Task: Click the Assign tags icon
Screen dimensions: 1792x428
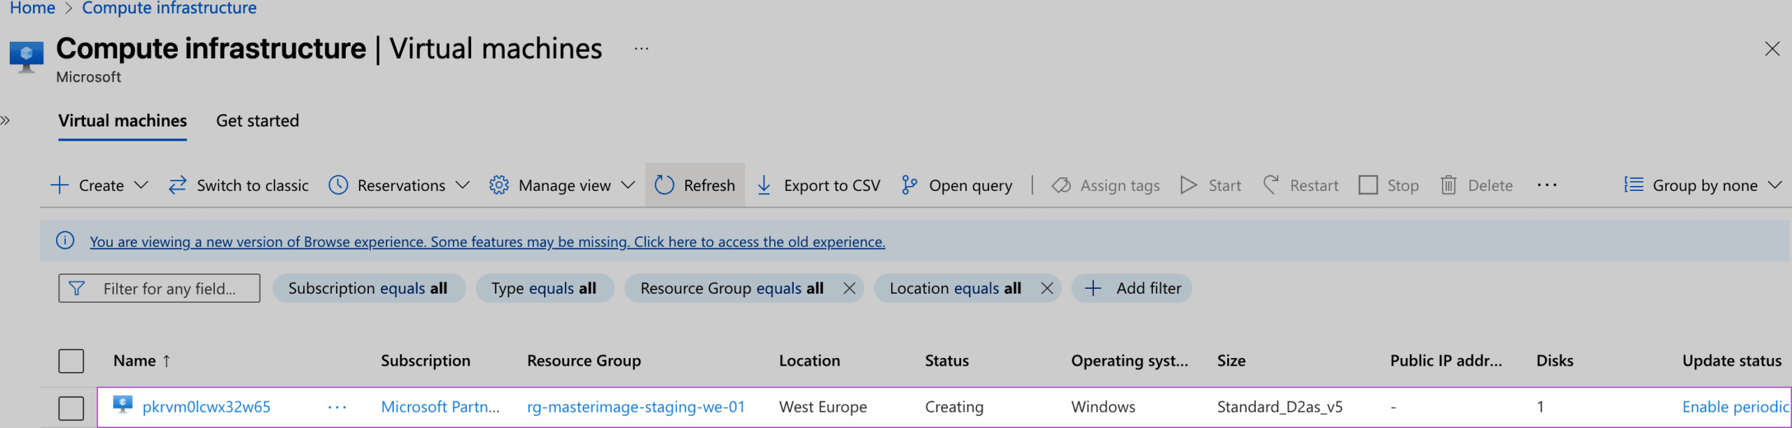Action: coord(1061,185)
